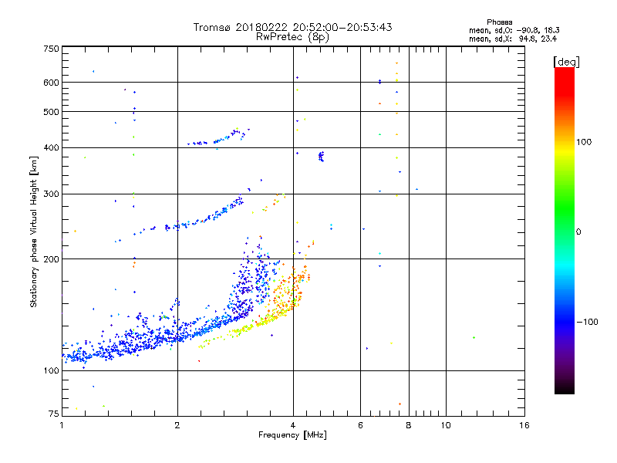Click the colorbar label '-100'
Screen dimensions: 617x463
coord(587,322)
